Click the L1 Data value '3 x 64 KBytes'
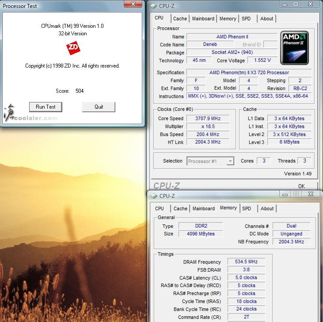 289,118
